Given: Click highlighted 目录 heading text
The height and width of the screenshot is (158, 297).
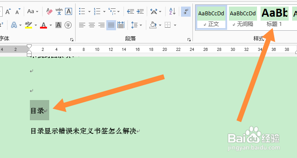Looking at the screenshot, I should click(37, 111).
